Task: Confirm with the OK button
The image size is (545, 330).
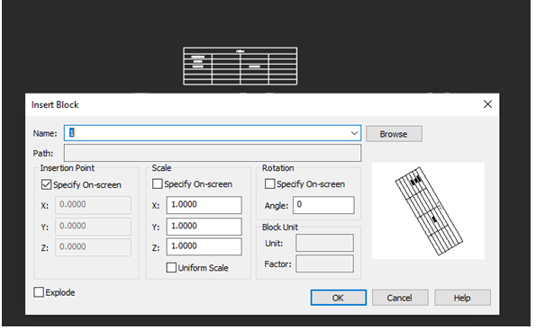Action: tap(338, 298)
